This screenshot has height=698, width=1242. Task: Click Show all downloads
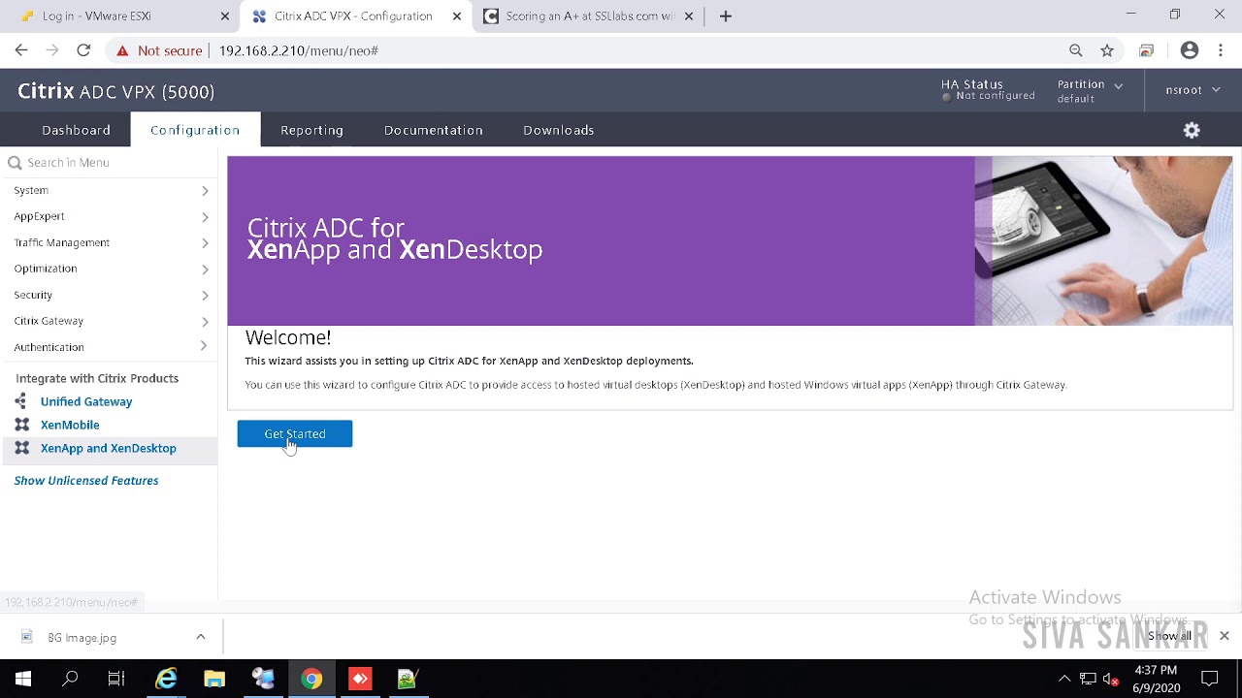coord(1169,636)
